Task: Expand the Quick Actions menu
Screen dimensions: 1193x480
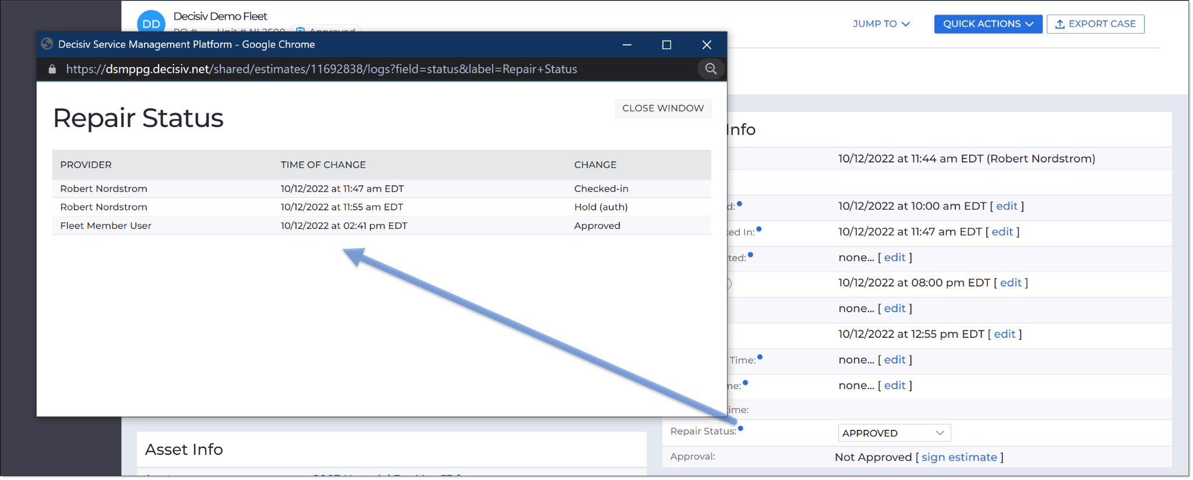Action: point(988,24)
